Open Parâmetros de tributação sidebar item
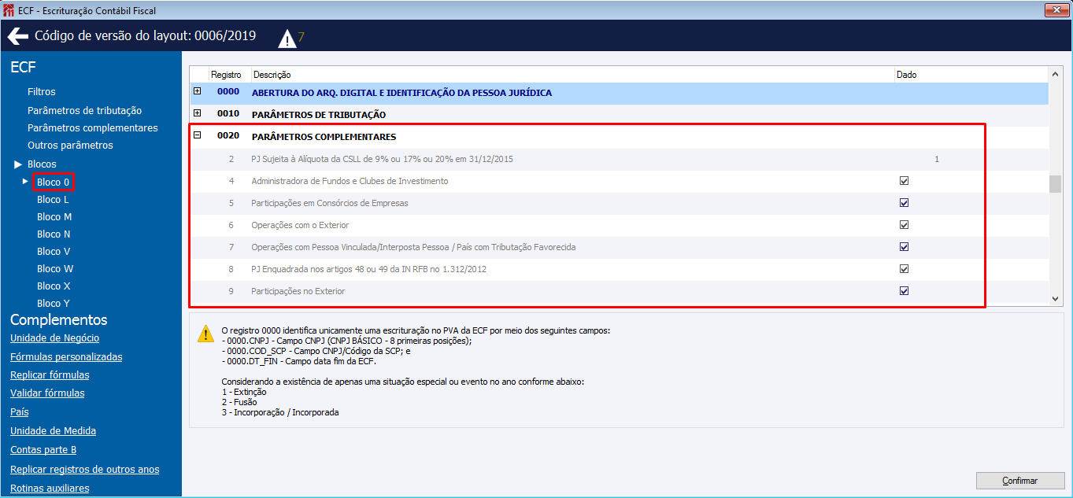The image size is (1073, 498). 84,111
